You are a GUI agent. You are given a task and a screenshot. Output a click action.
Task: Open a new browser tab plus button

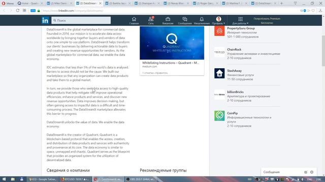coord(281,4)
